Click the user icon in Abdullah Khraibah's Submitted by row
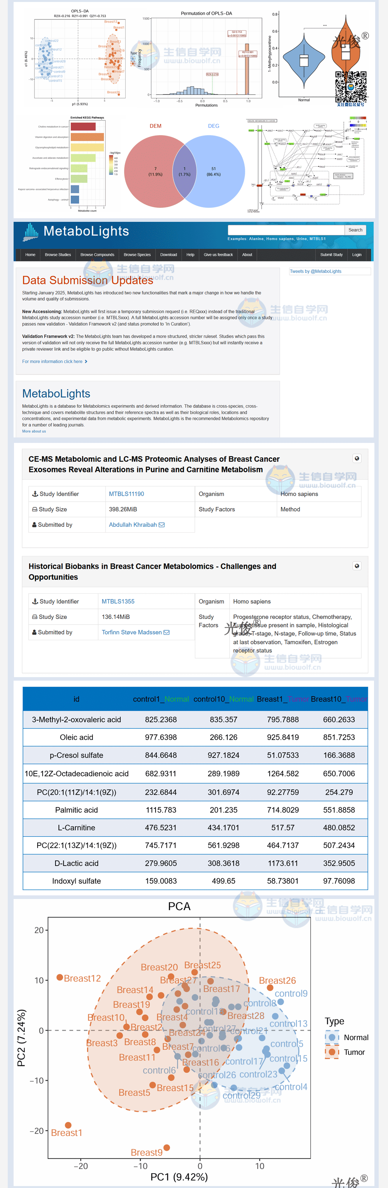This screenshot has height=1188, width=388. tap(34, 525)
